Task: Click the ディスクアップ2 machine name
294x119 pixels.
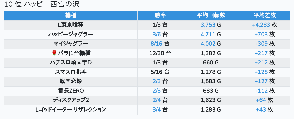Action: coord(71,100)
